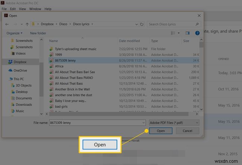Open the View menu in Acrobat
Screen dimensions: 242x165
(22, 9)
